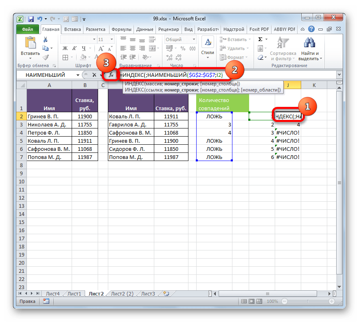This screenshot has width=359, height=322.
Task: Select the Лист3 sheet tab
Action: pos(148,294)
